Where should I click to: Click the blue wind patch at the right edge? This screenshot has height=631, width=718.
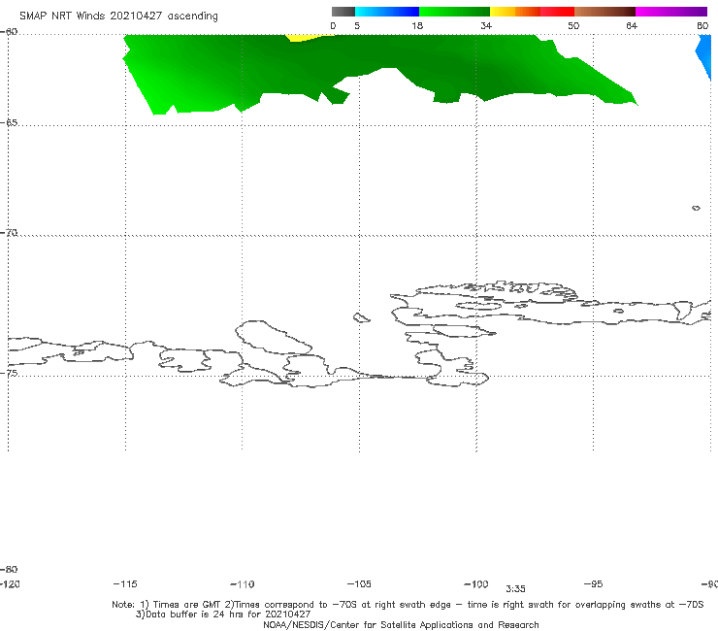click(x=704, y=57)
